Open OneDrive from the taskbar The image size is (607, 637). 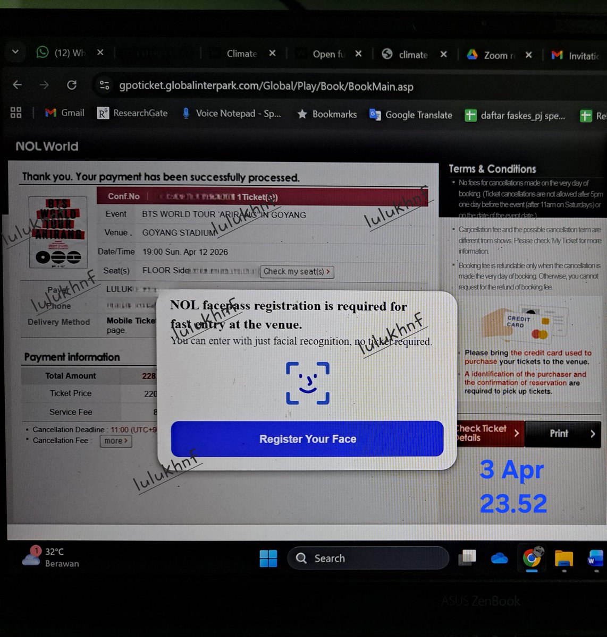pos(499,558)
